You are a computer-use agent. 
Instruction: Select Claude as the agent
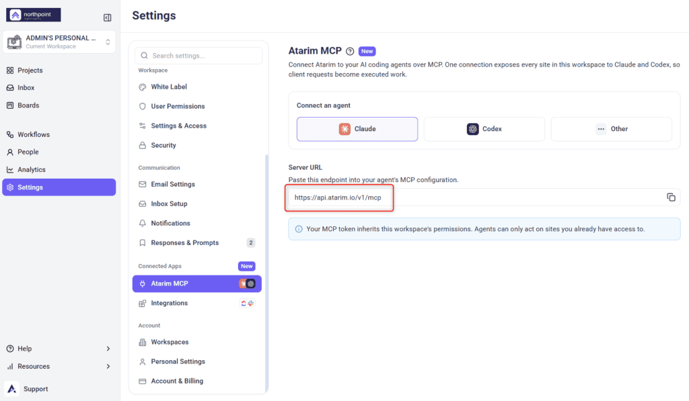tap(357, 129)
